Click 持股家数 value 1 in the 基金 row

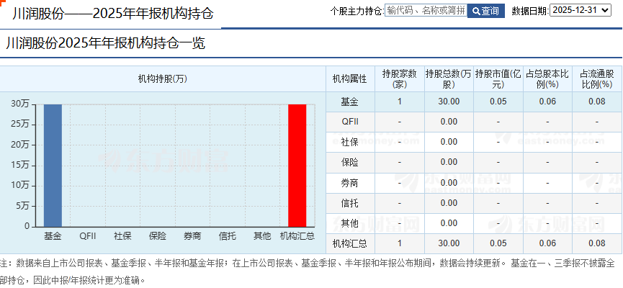tap(399, 102)
